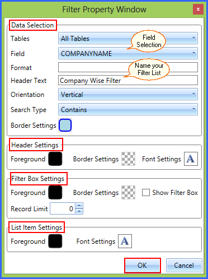This screenshot has width=208, height=279.
Task: Open the Field COMPANYNAME dropdown
Action: click(128, 53)
